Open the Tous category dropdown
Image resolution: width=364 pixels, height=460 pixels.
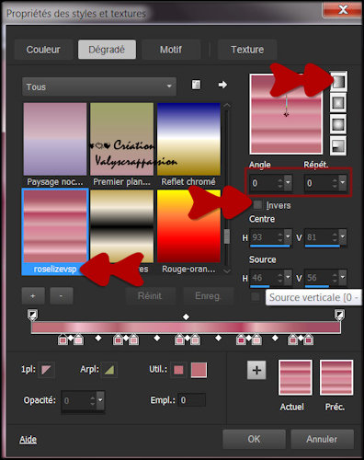click(x=99, y=86)
